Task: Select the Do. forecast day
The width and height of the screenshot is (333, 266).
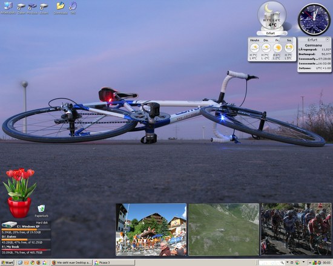Action: click(x=266, y=49)
